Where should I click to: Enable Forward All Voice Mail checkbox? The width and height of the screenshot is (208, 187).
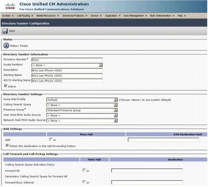(x=84, y=170)
